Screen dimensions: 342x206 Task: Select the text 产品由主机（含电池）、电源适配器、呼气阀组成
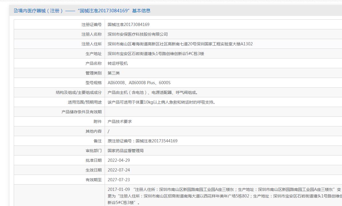coord(153,92)
